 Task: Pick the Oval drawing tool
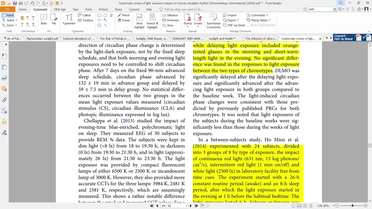99,20
